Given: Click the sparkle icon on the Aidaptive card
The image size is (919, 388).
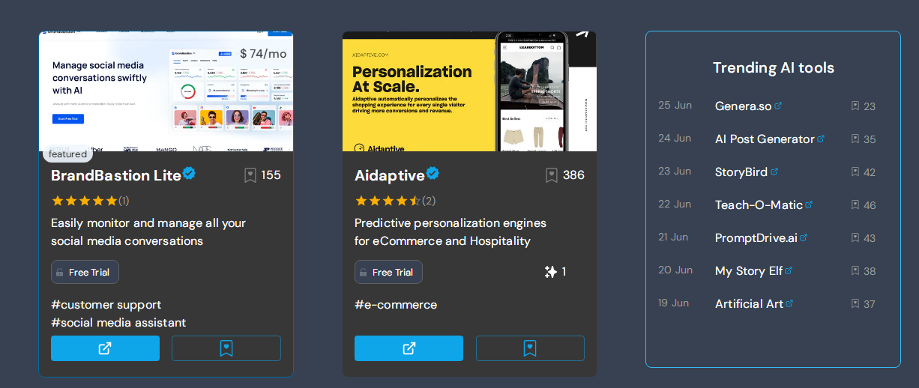Looking at the screenshot, I should pos(550,272).
